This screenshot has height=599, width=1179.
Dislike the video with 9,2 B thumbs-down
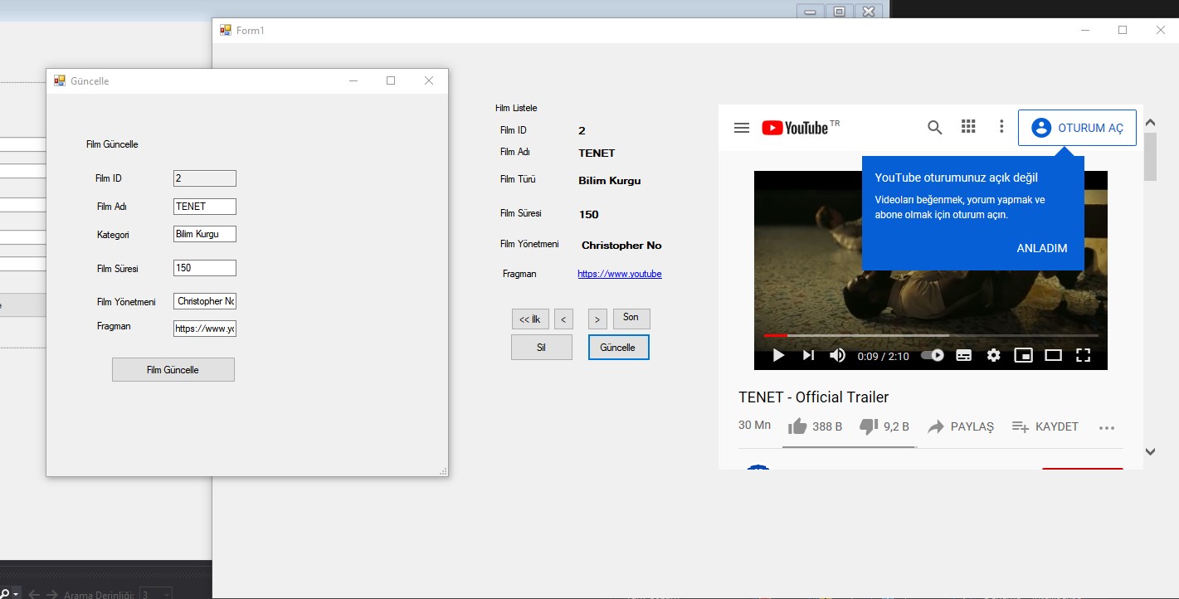884,426
